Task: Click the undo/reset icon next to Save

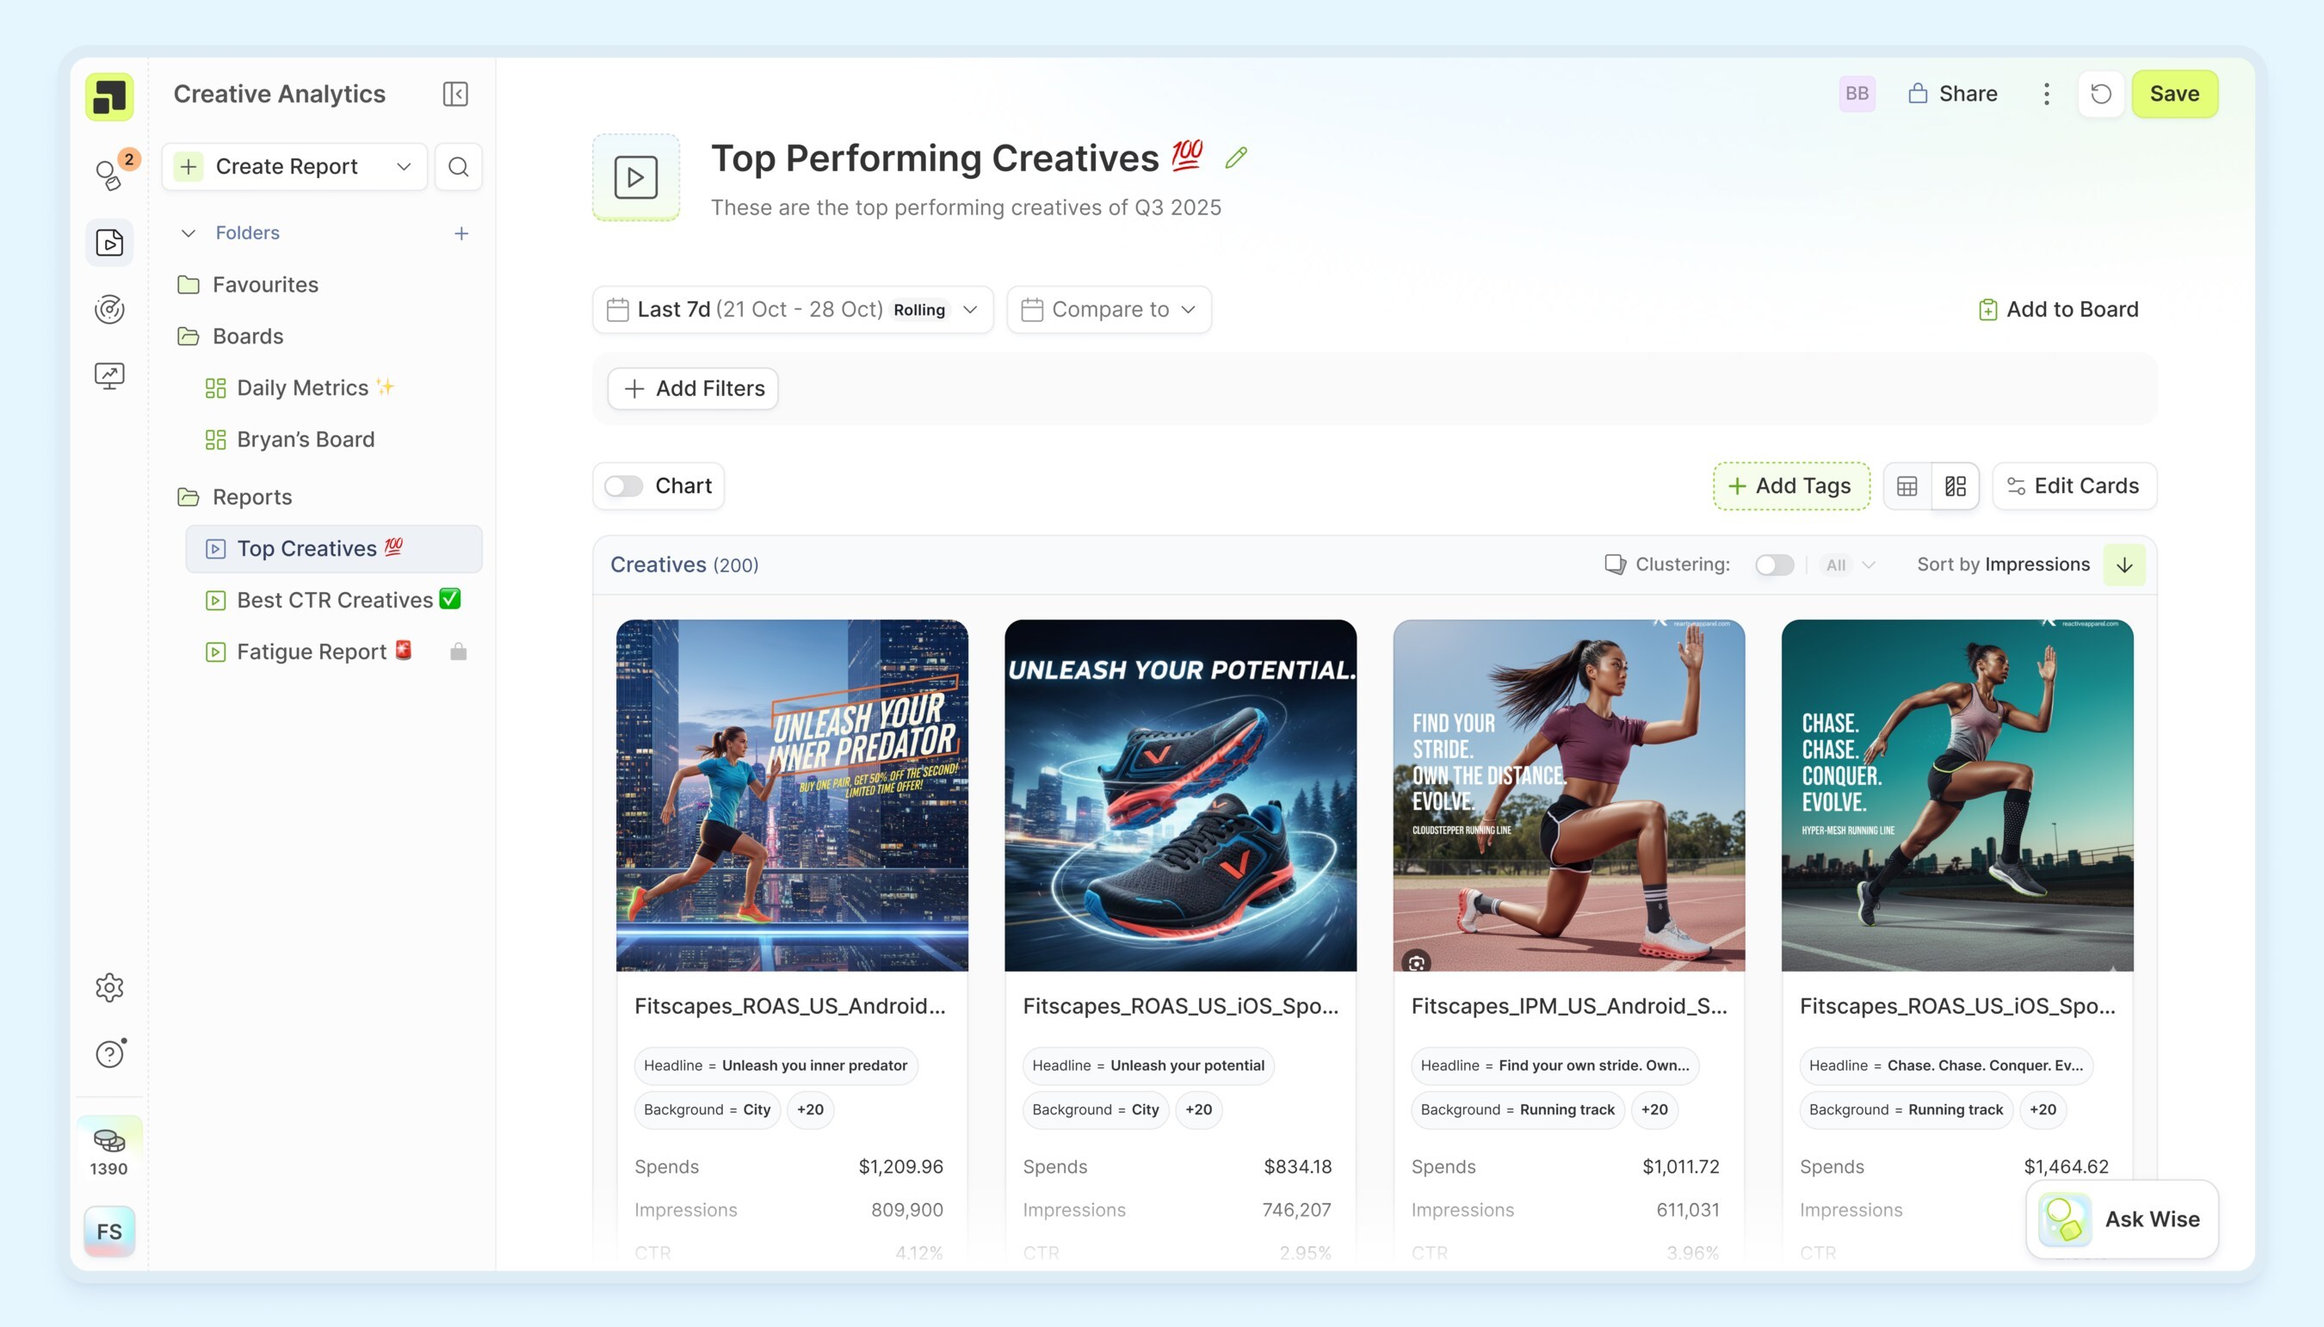Action: point(2101,94)
